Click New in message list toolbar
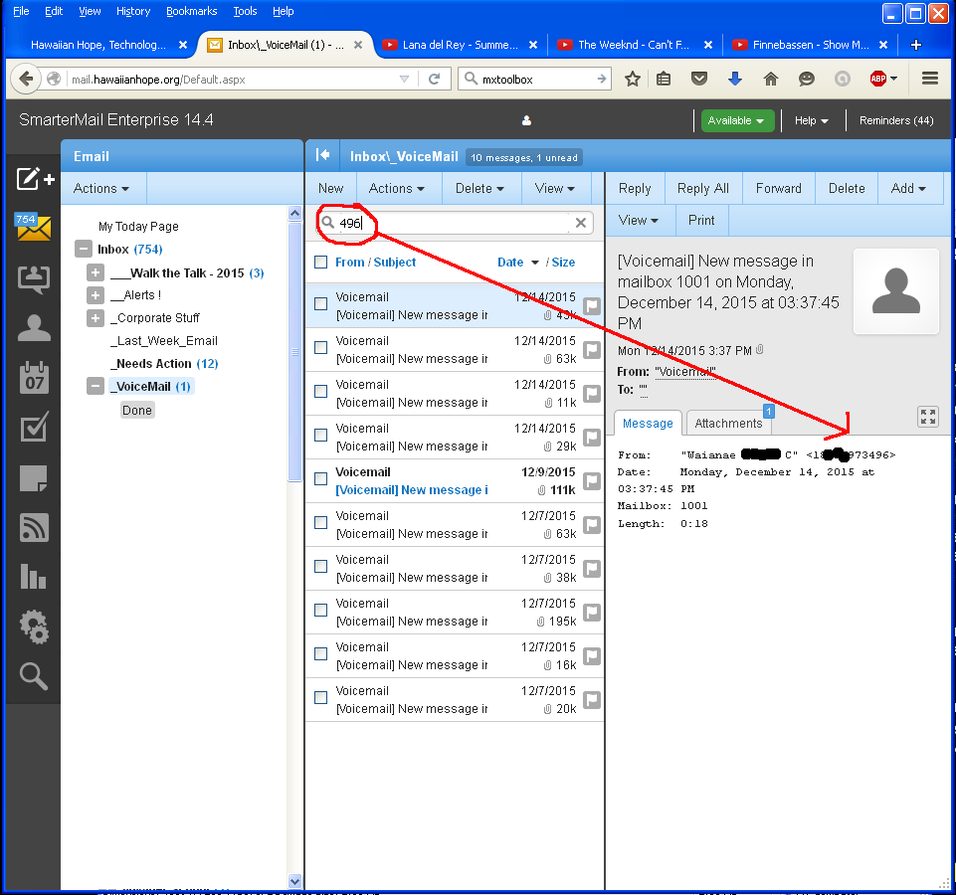This screenshot has width=956, height=895. (x=330, y=188)
